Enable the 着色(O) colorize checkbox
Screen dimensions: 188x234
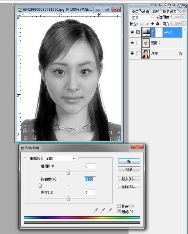119,206
